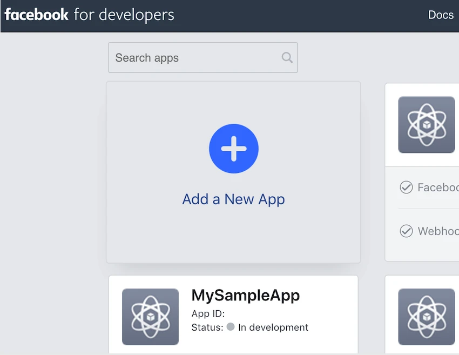459x355 pixels.
Task: Click the App ID: label under MySampleApp
Action: 208,314
